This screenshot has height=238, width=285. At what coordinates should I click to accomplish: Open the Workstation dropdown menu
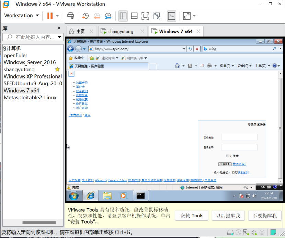tap(22, 16)
